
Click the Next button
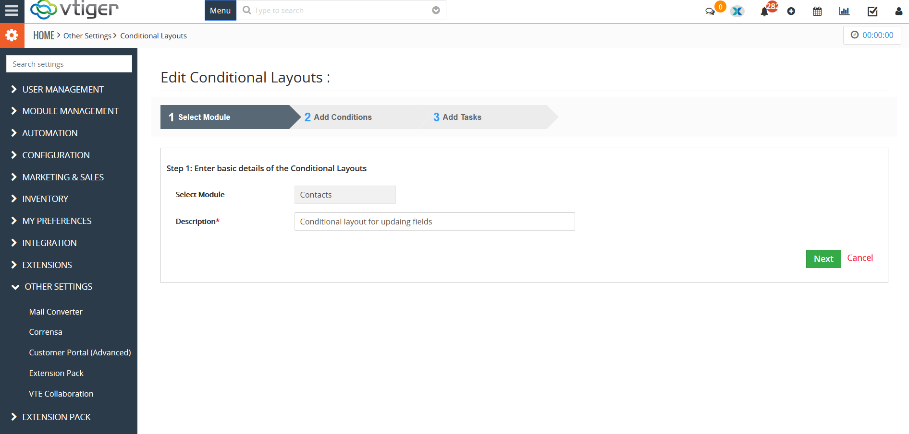tap(823, 258)
